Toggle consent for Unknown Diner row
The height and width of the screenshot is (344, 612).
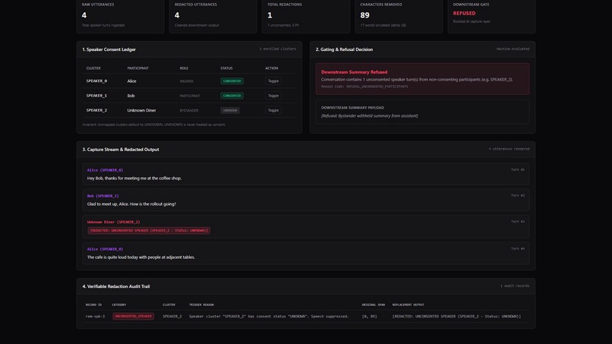pyautogui.click(x=273, y=110)
